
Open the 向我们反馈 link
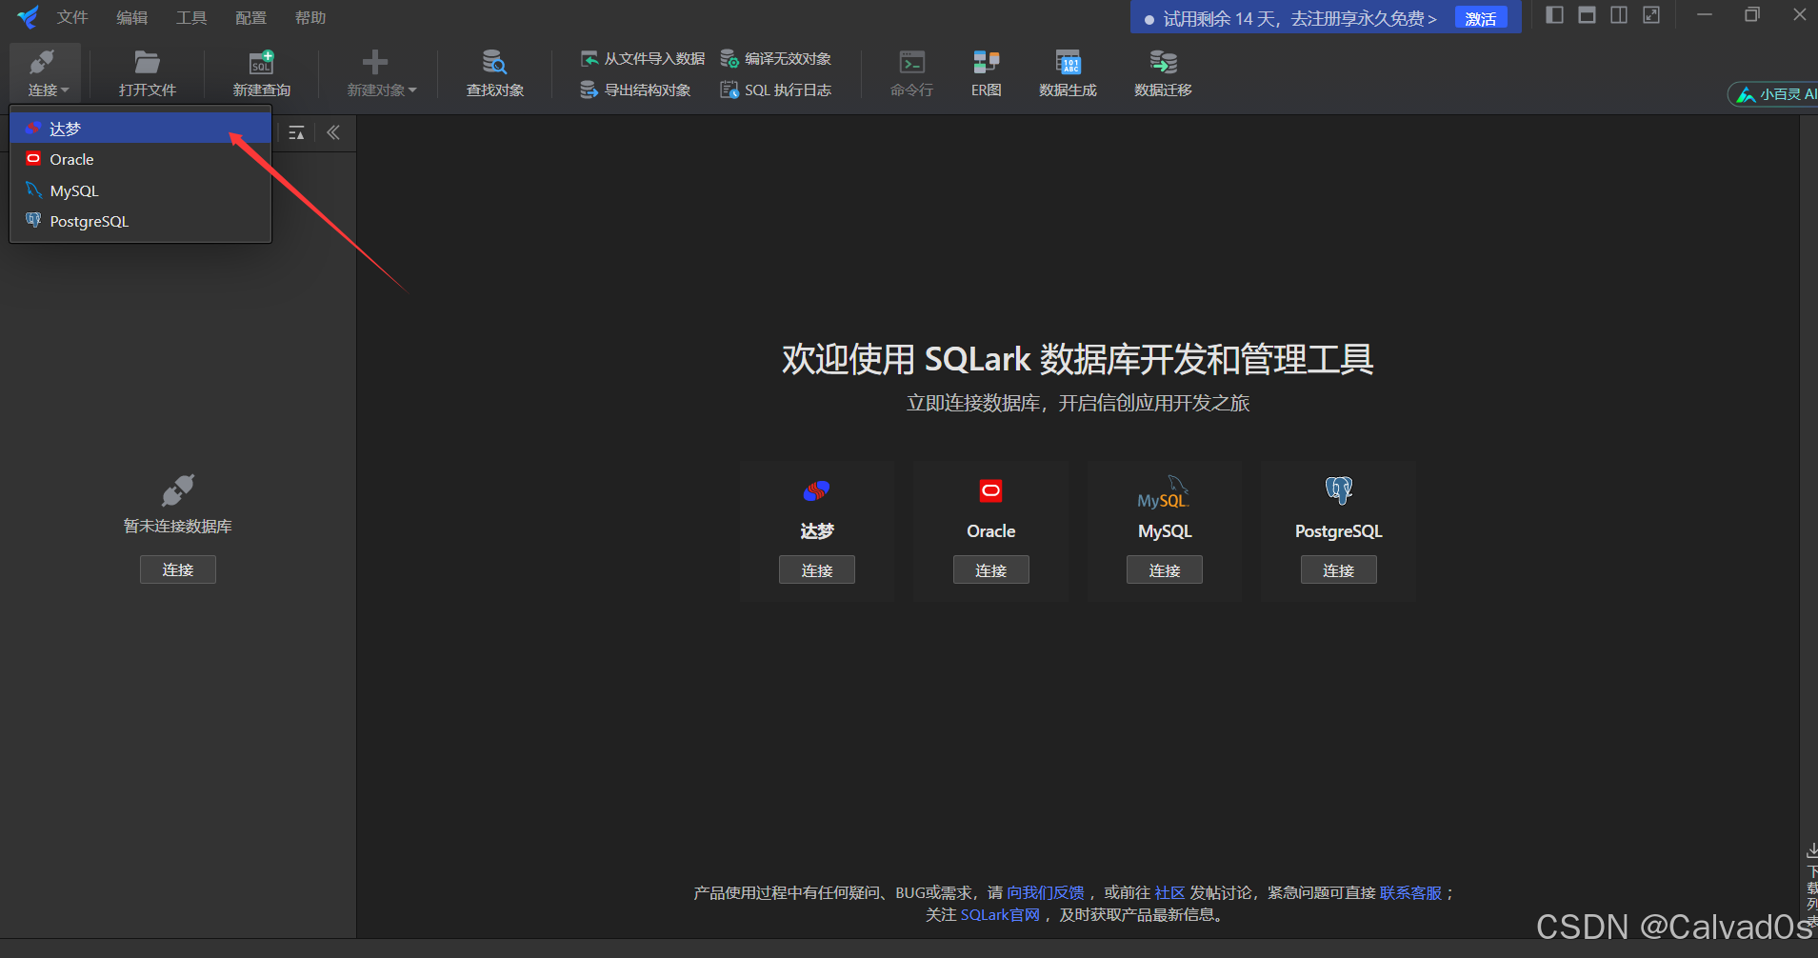pos(1045,892)
